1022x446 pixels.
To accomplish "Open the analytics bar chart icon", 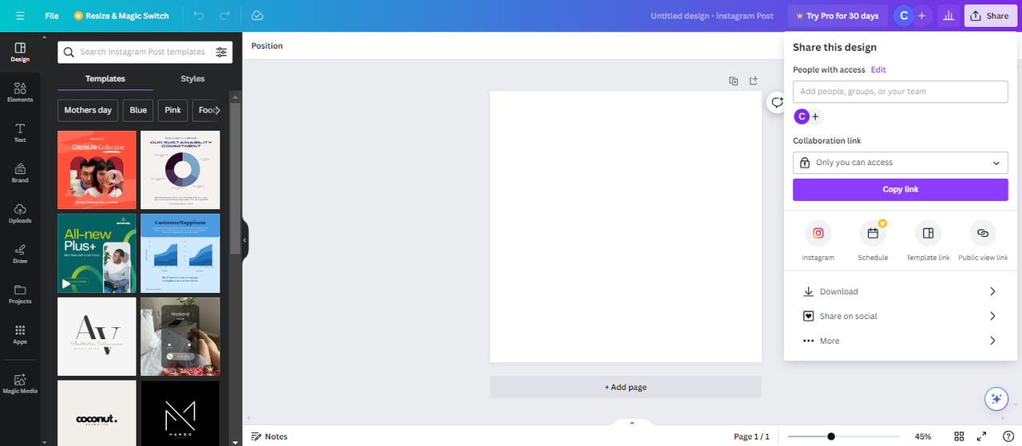I will (x=949, y=16).
